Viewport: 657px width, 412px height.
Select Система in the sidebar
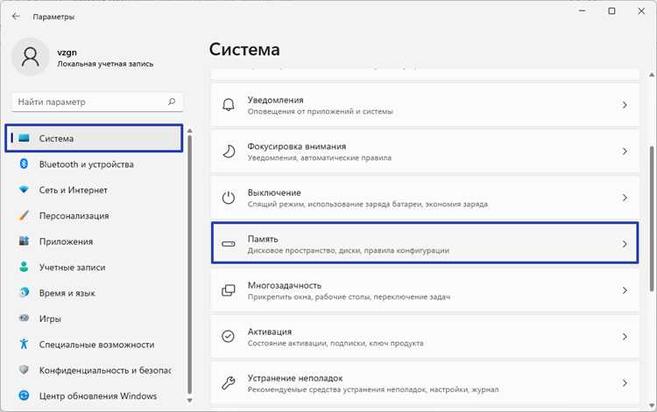[95, 138]
